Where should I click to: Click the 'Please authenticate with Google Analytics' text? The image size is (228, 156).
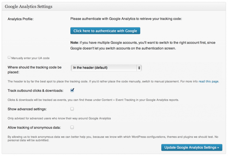click(126, 19)
